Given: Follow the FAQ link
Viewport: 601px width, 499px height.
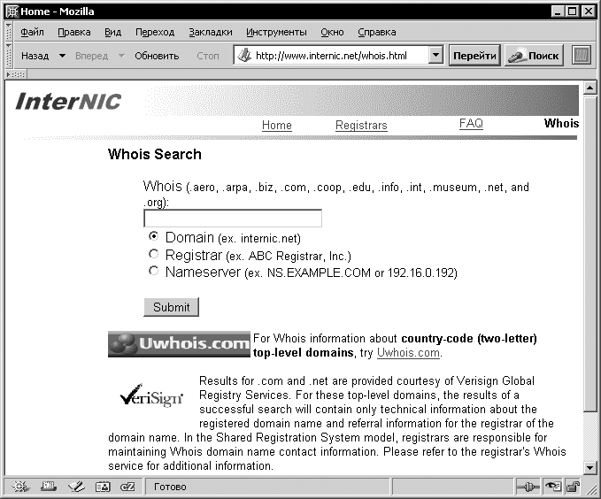Looking at the screenshot, I should 471,123.
